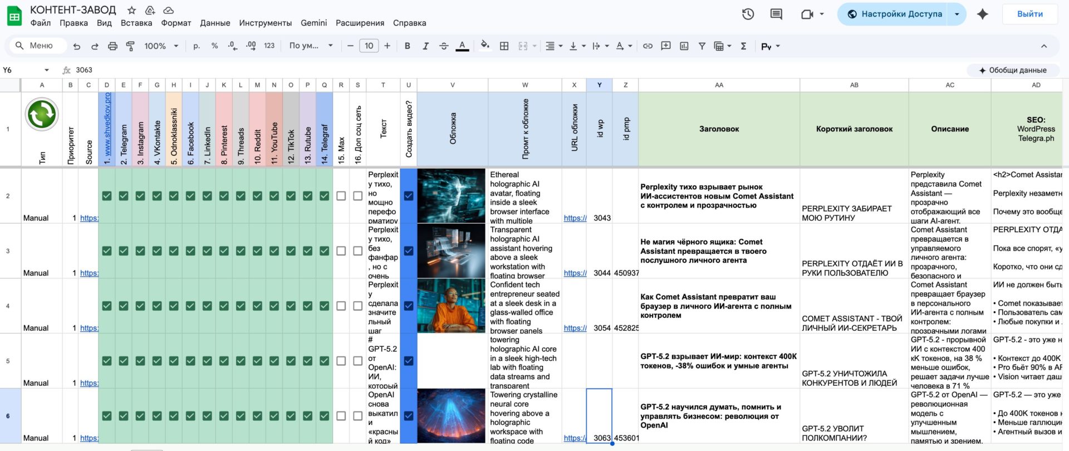The height and width of the screenshot is (451, 1069).
Task: Check the Max checkbox in row 4
Action: pos(341,306)
